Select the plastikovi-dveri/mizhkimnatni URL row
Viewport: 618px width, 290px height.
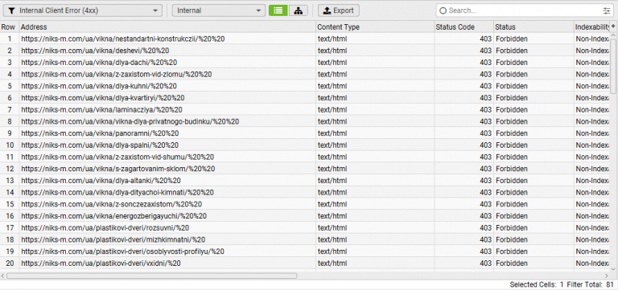(x=113, y=239)
